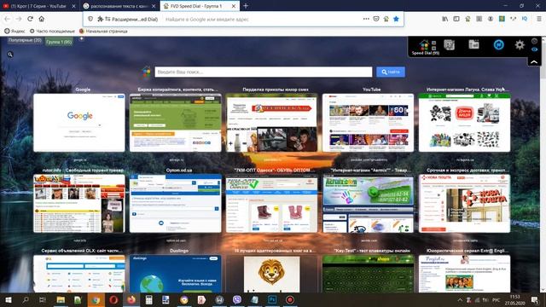Show hidden system tray icons chevron
This screenshot has height=307, width=546.
pyautogui.click(x=460, y=300)
